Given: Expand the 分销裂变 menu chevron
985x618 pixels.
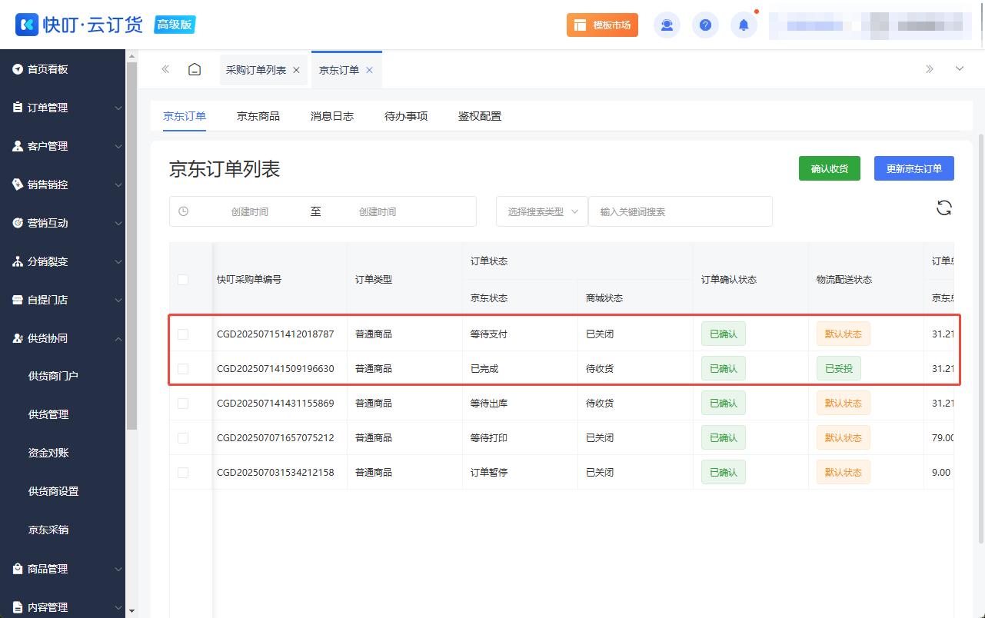Looking at the screenshot, I should [x=118, y=262].
